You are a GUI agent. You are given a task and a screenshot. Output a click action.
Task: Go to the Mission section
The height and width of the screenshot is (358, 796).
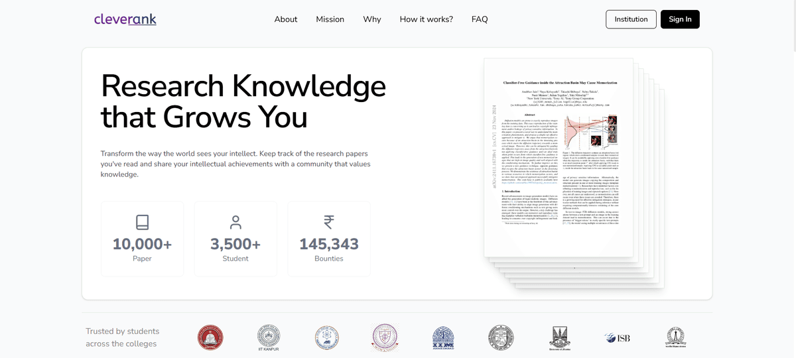[x=330, y=19]
